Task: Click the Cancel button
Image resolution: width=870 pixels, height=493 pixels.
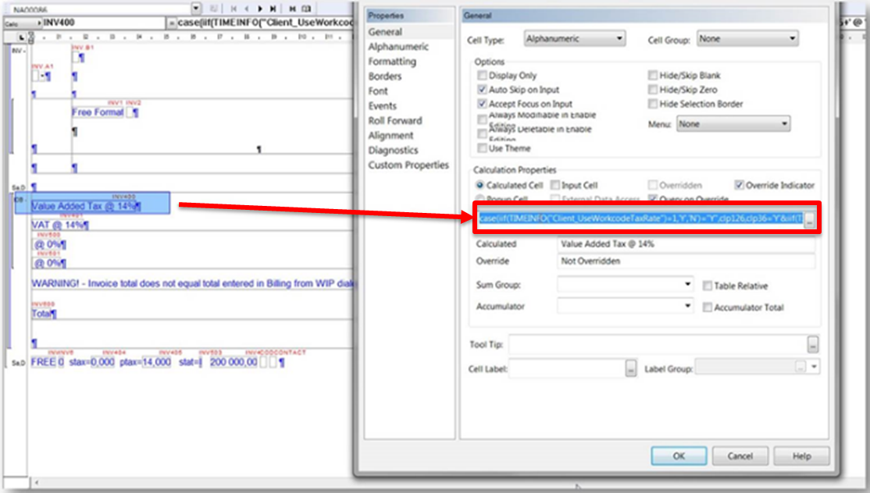Action: pos(740,456)
